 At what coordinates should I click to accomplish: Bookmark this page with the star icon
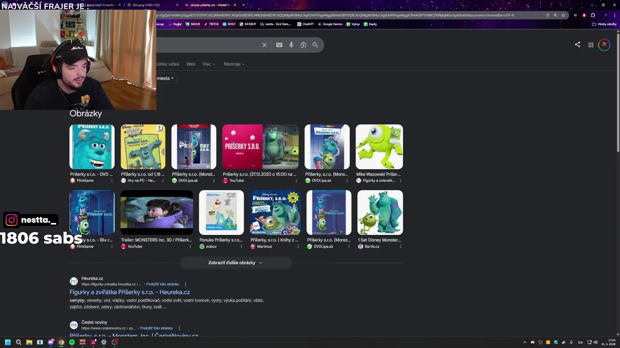coord(563,15)
